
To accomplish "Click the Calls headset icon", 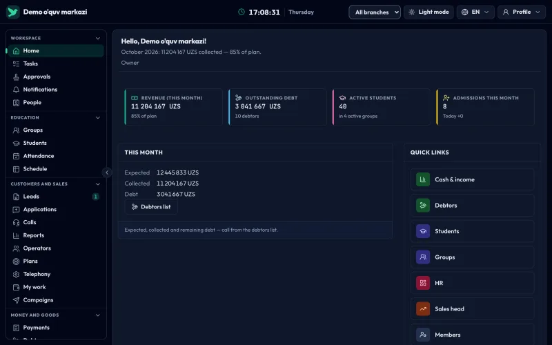I will pyautogui.click(x=16, y=222).
